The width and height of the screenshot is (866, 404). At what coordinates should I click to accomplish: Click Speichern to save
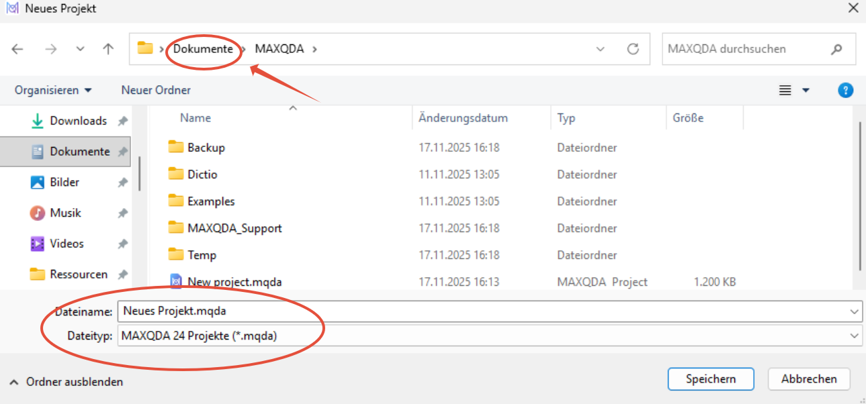(x=711, y=379)
